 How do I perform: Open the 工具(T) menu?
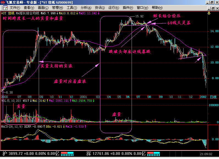(x=72, y=8)
